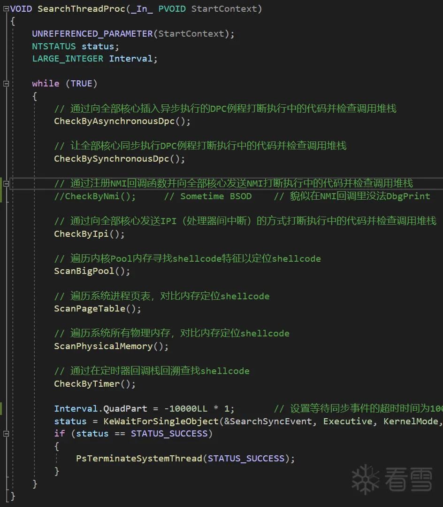Click the snowflake watermark logo

click(365, 479)
